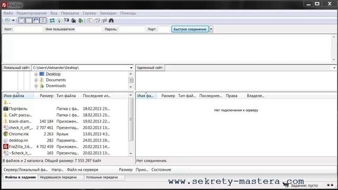Open the quick connect history dropdown arrow
Image resolution: width=338 pixels, height=190 pixels.
point(211,29)
